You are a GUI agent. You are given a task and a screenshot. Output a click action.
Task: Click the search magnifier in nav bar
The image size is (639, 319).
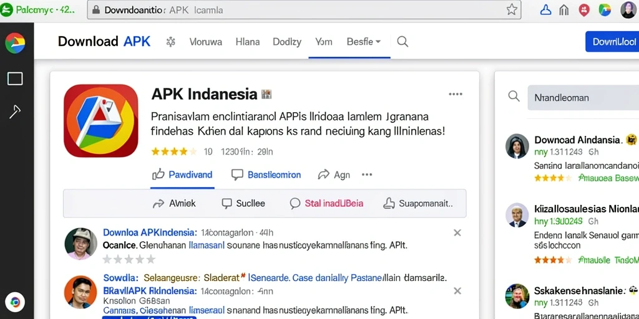402,42
